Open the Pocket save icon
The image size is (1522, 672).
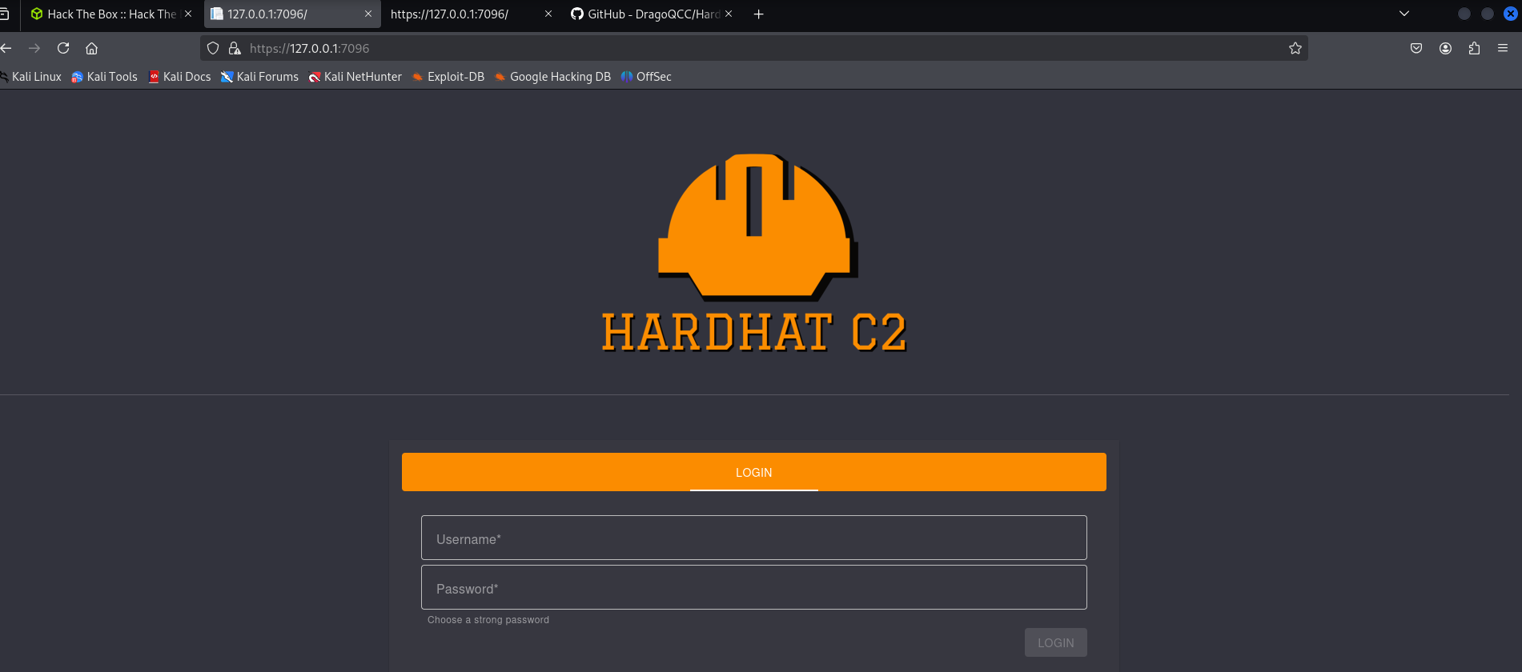click(1416, 48)
